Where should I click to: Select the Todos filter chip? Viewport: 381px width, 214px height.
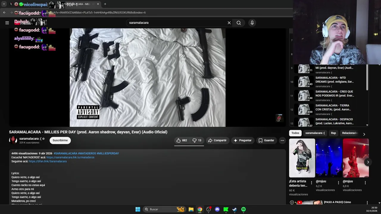(295, 133)
